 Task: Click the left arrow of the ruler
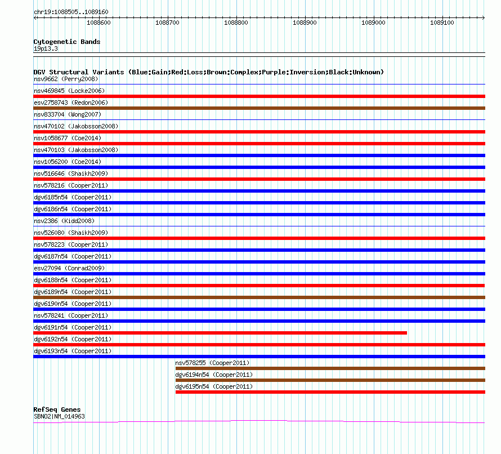tap(35, 18)
